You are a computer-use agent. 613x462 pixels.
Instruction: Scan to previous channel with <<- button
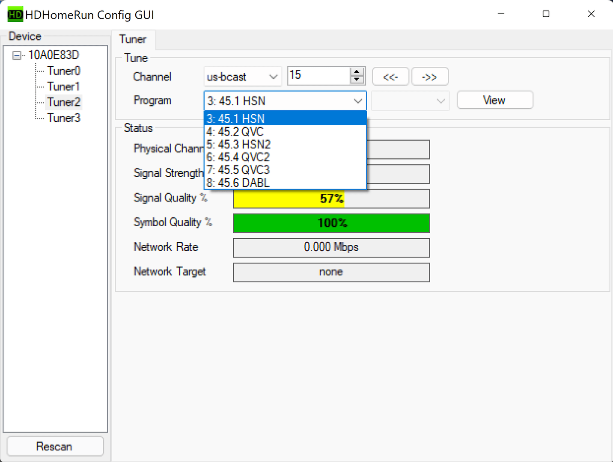390,77
